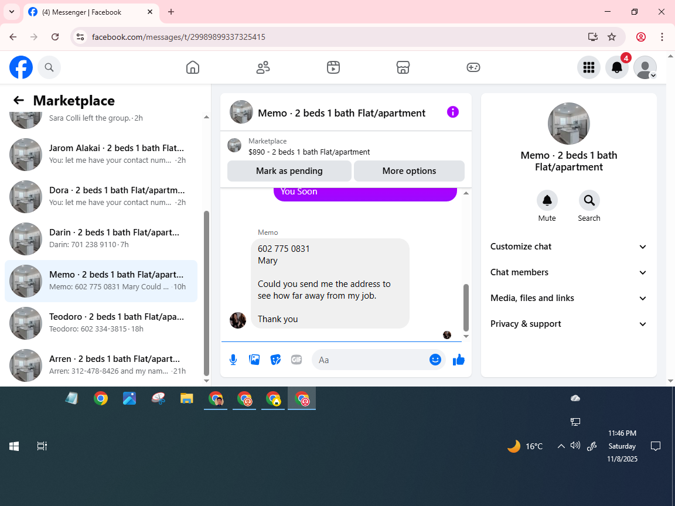675x506 pixels.
Task: Click Memo chat header title
Action: point(342,113)
